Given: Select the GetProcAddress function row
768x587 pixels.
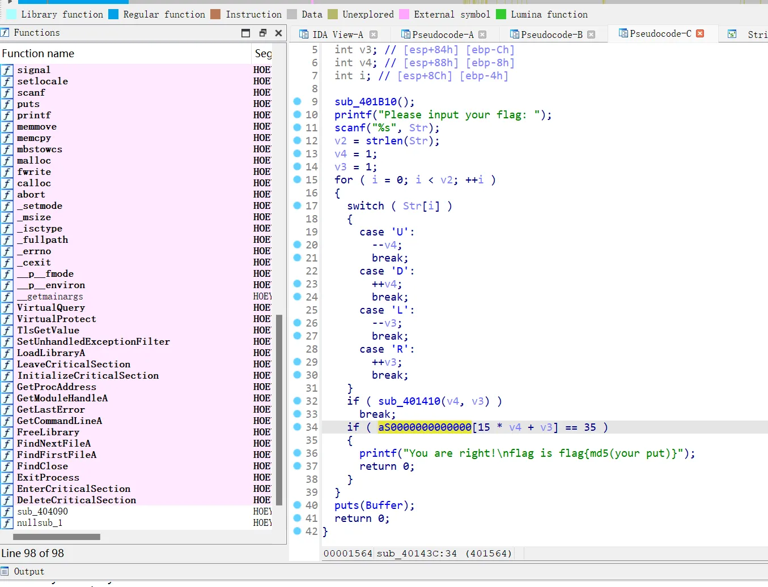Looking at the screenshot, I should coord(136,387).
